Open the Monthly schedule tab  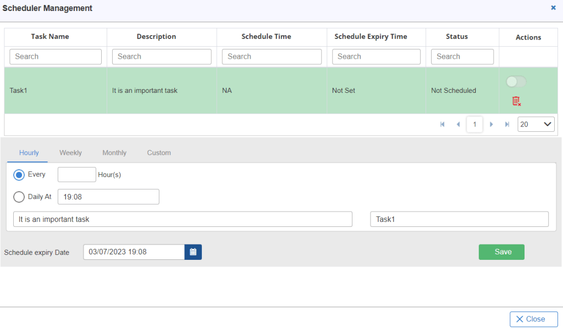[114, 153]
